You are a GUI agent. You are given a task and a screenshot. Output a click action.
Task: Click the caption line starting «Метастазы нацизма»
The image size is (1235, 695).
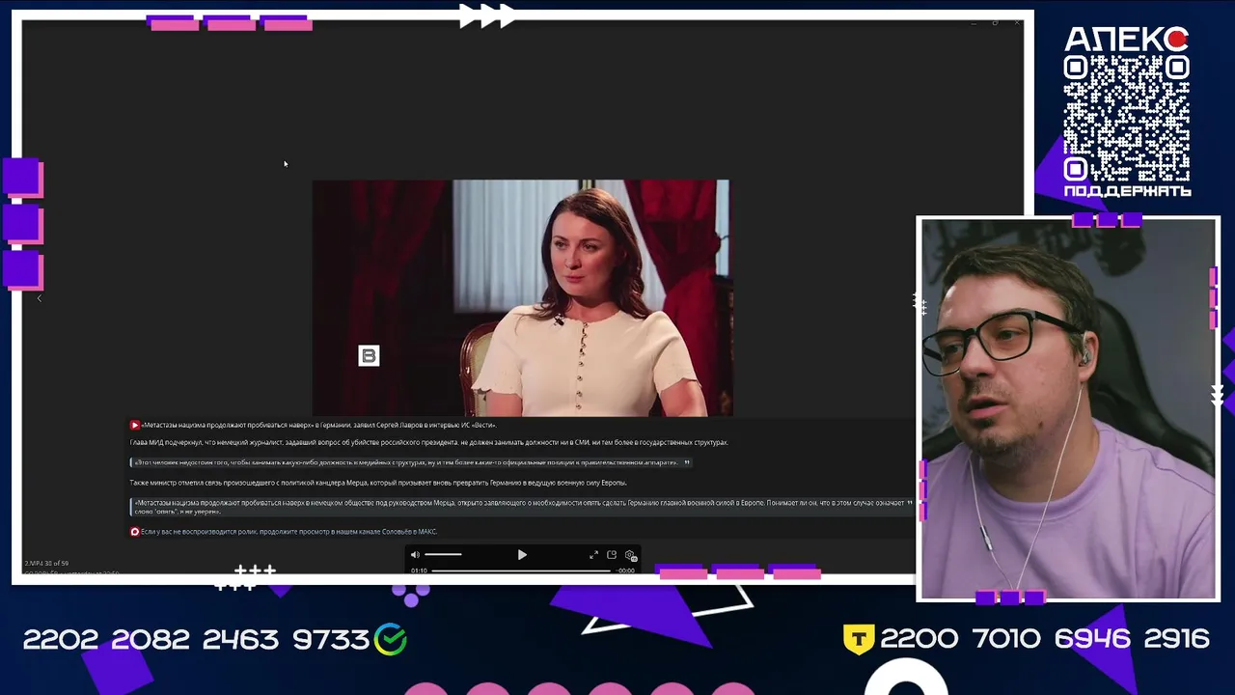coord(318,425)
